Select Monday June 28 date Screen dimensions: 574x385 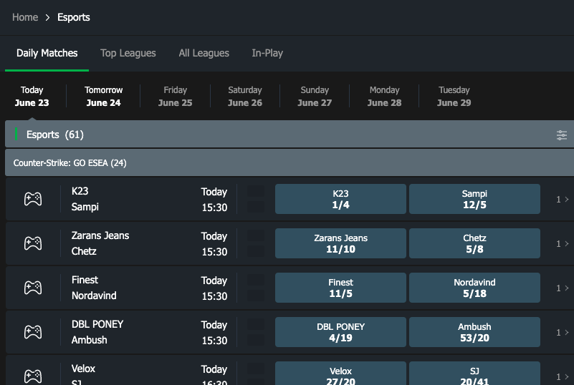(x=384, y=96)
